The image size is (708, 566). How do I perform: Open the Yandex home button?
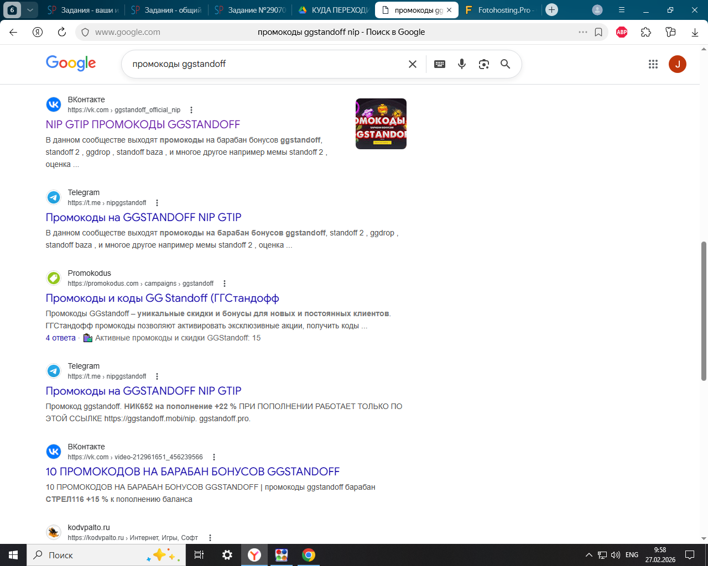coord(38,32)
